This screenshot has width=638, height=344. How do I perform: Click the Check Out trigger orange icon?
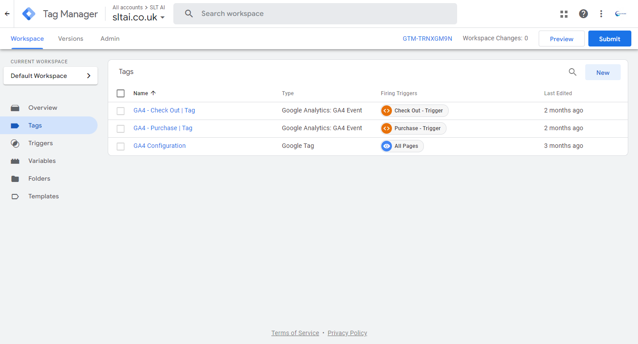pyautogui.click(x=387, y=111)
